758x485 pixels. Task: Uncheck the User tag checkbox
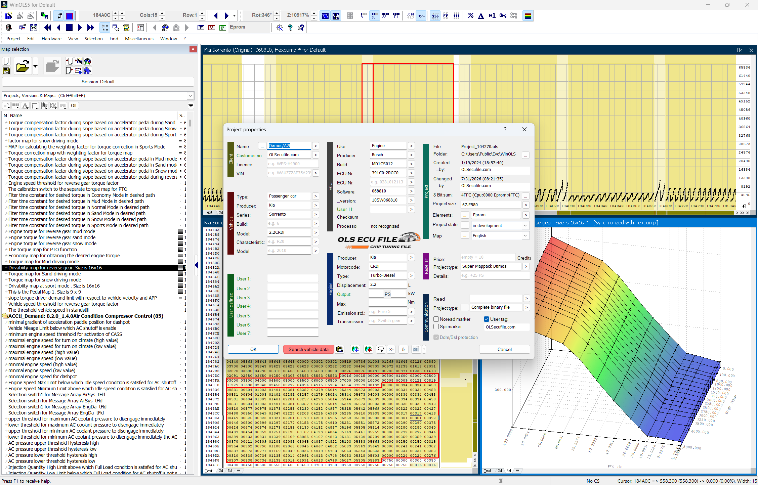486,319
